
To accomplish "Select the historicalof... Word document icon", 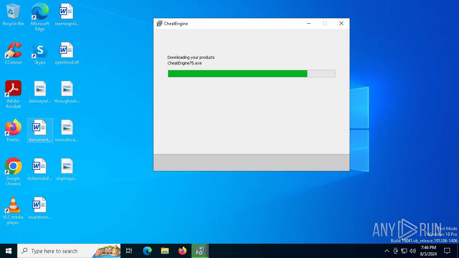I will pos(40,169).
